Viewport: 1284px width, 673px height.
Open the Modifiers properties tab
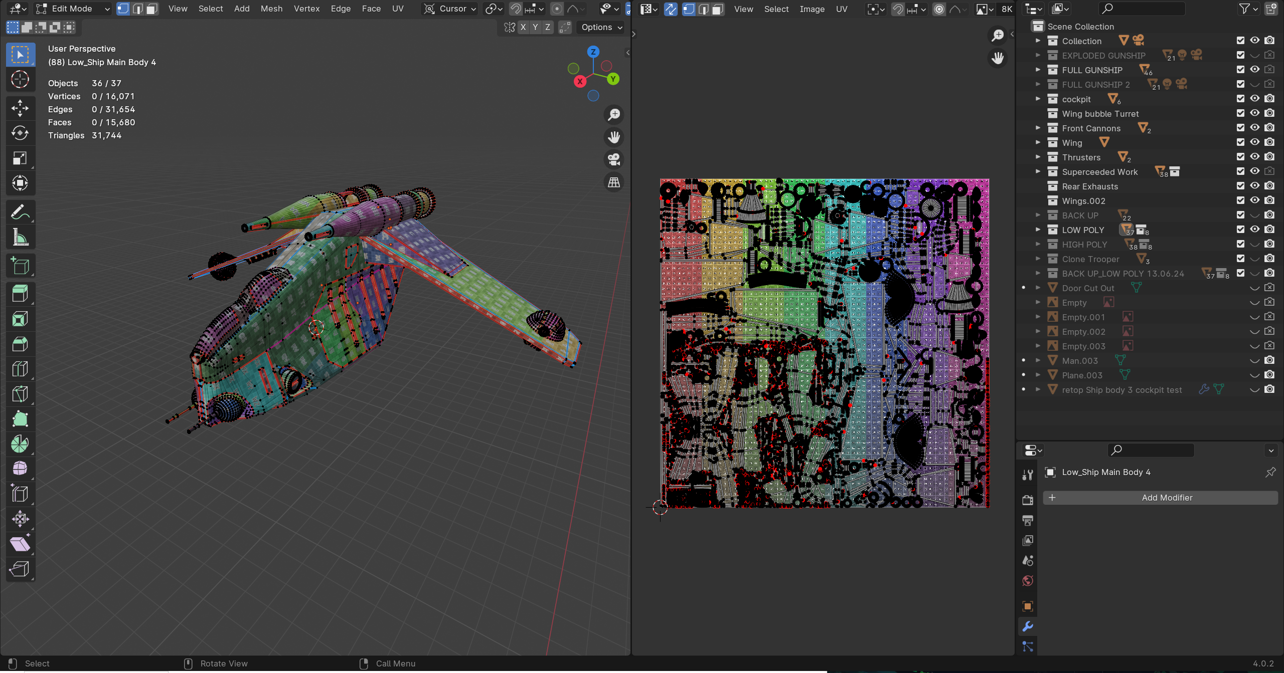1028,627
